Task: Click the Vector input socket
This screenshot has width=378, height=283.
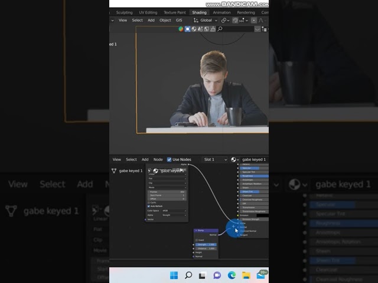Action: click(x=145, y=219)
